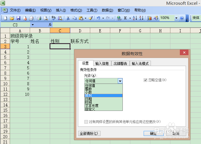Open a file with the folder icon
Image resolution: width=201 pixels, height=144 pixels.
pos(12,18)
